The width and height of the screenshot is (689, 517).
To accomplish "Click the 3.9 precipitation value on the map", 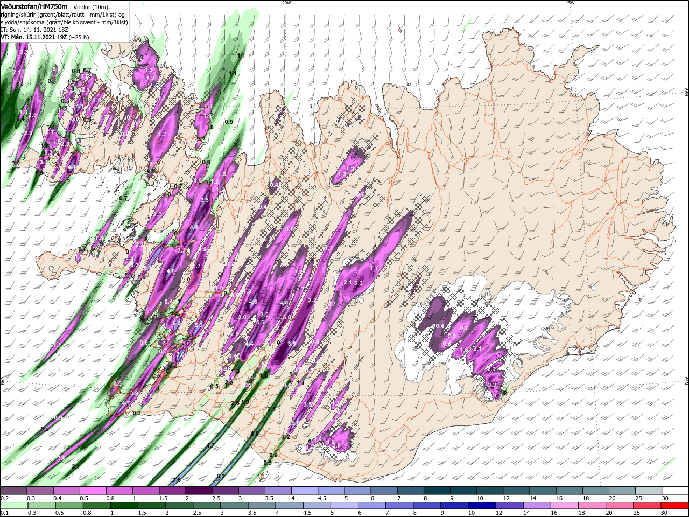I will click(292, 344).
